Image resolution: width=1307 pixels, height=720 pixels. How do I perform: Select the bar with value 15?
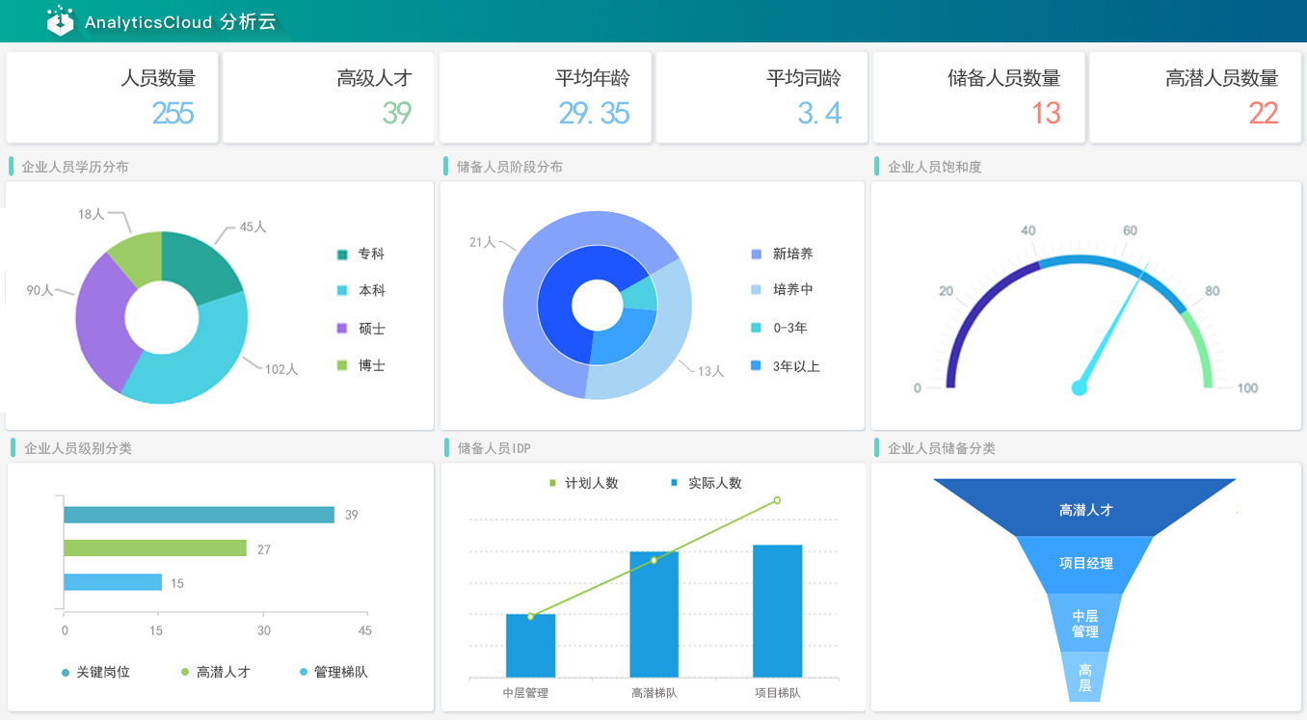(113, 582)
